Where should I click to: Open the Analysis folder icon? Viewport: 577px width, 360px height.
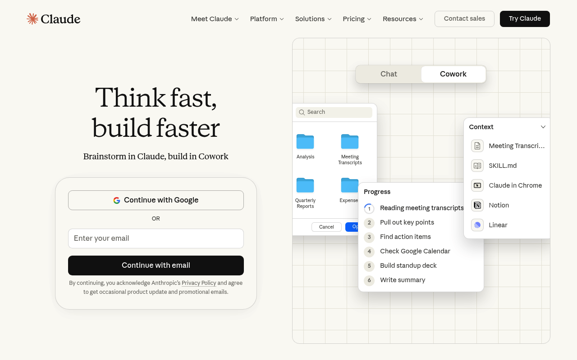click(x=305, y=142)
